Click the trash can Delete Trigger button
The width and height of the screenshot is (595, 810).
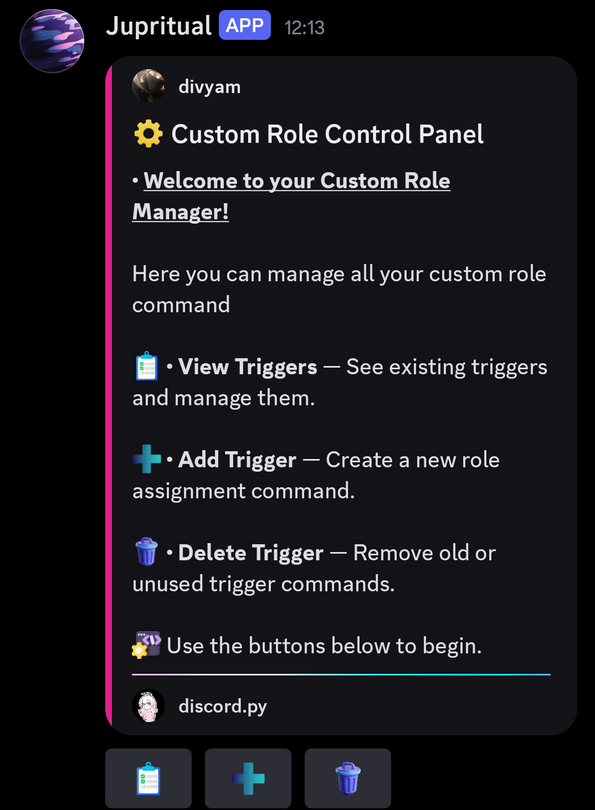point(348,778)
